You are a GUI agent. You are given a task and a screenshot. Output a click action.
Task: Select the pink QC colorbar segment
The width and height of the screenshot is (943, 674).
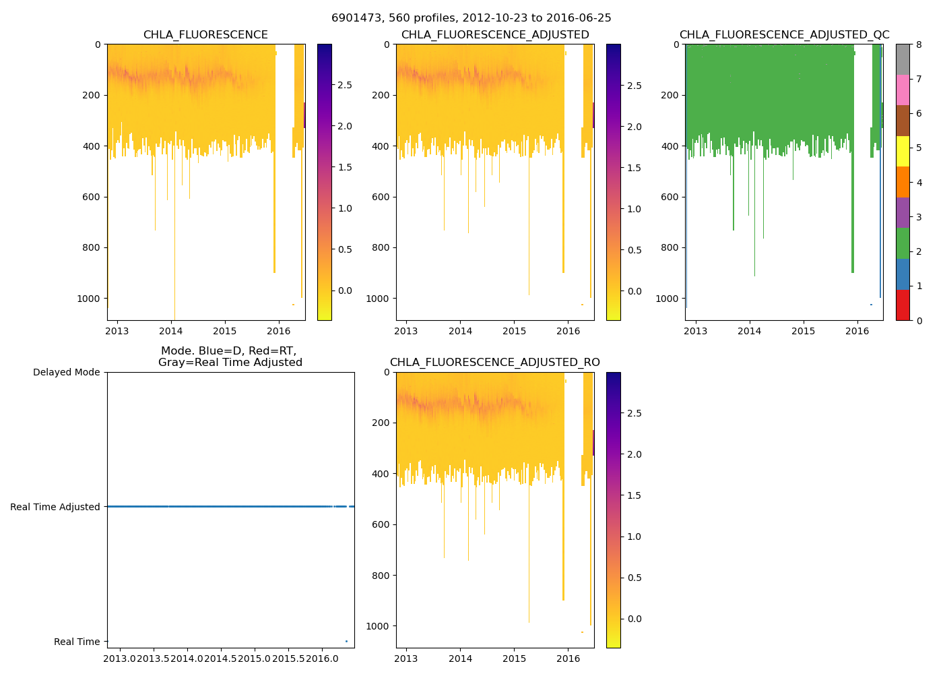point(903,90)
